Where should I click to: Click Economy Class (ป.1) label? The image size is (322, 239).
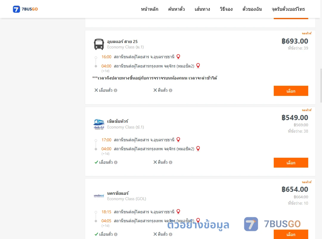(x=126, y=127)
